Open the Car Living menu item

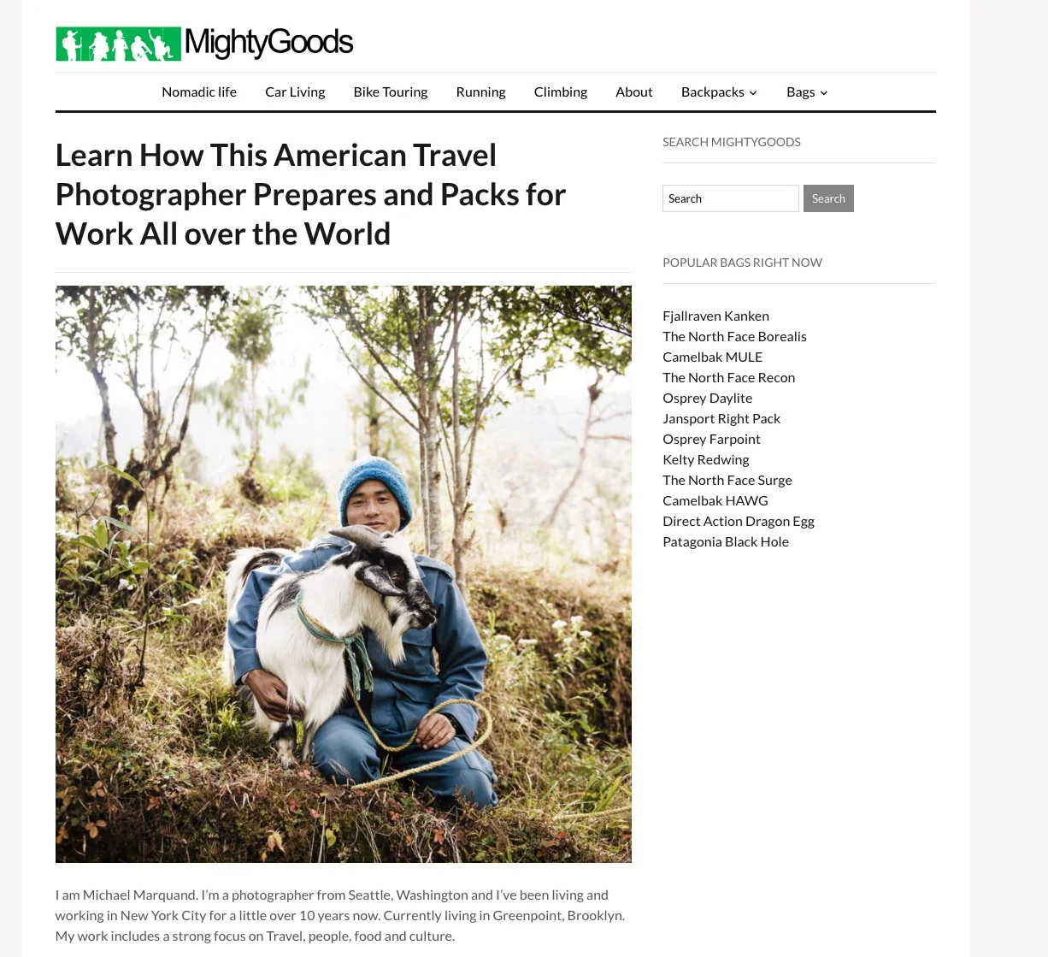tap(295, 92)
